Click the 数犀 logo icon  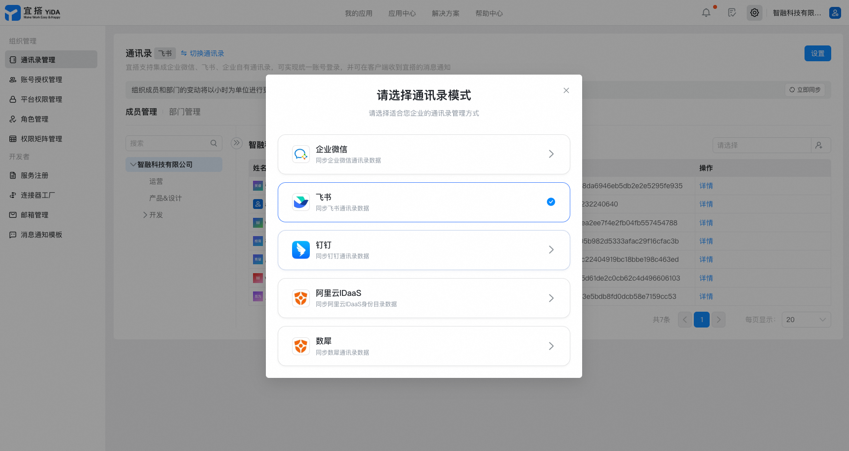300,346
